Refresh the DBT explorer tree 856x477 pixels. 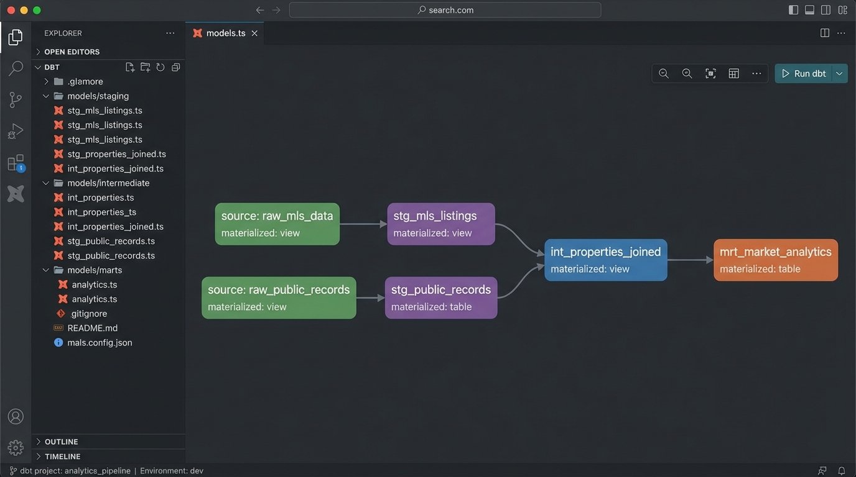160,67
